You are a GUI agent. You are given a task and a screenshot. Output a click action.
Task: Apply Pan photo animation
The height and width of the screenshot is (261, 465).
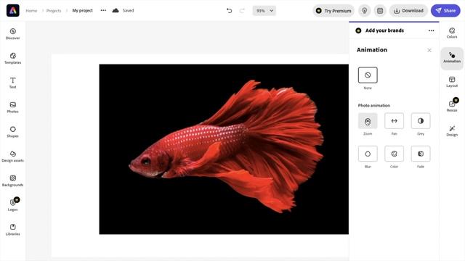[394, 121]
